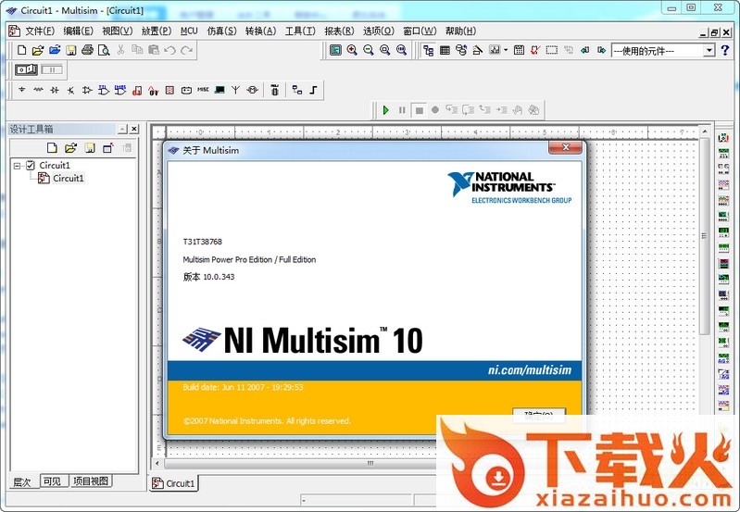The image size is (740, 512).
Task: Place an RF component (antenna symbol)
Action: pos(236,90)
